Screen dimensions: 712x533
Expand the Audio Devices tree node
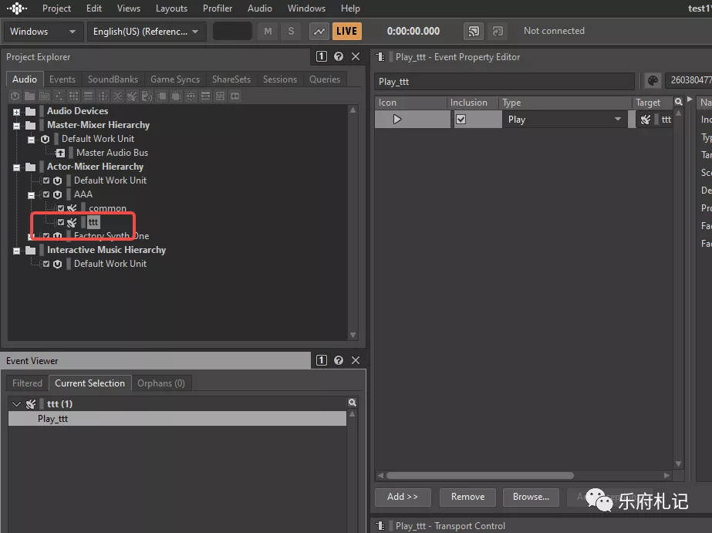(17, 112)
